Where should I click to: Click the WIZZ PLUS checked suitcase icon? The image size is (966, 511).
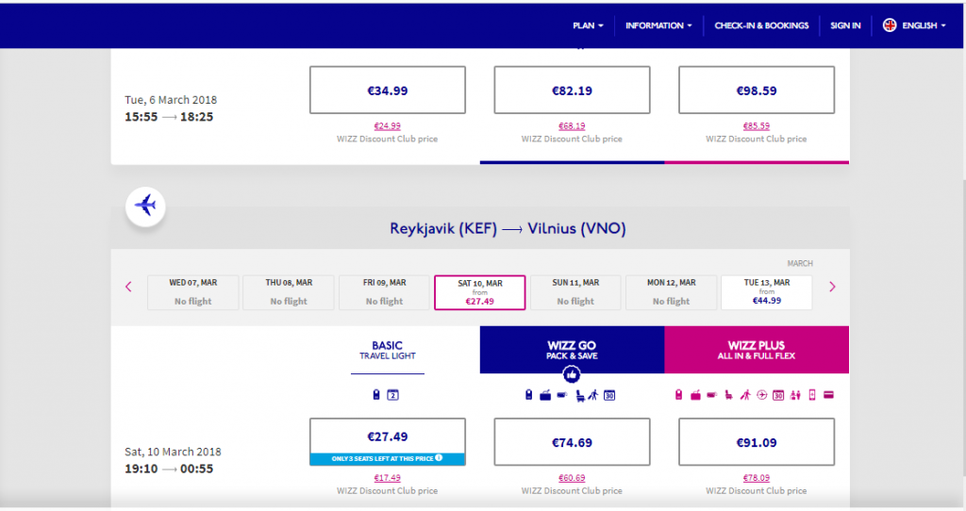click(695, 395)
